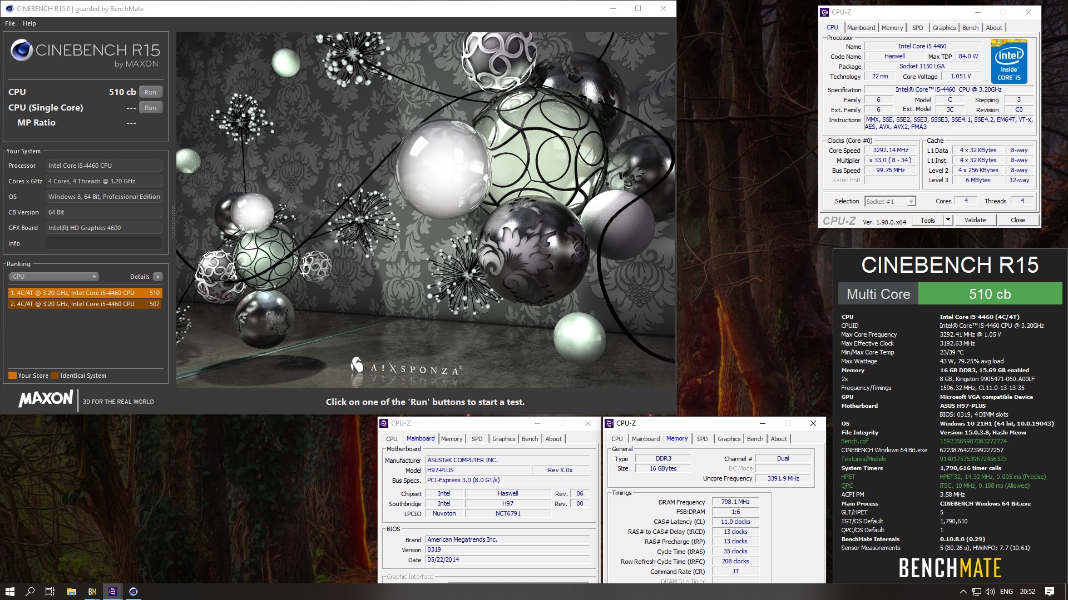Open the Tools dropdown arrow
1068x600 pixels.
coord(948,221)
